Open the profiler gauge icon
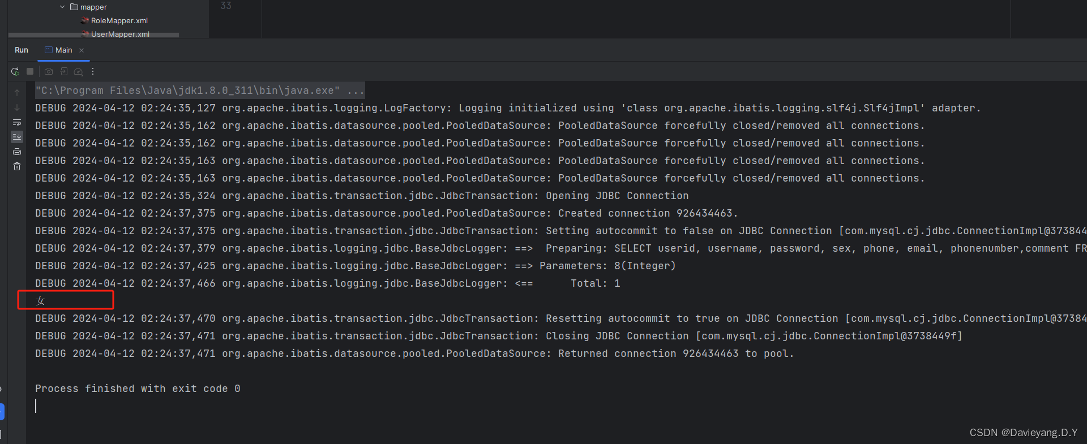Screen dimensions: 1087x444 pos(79,72)
